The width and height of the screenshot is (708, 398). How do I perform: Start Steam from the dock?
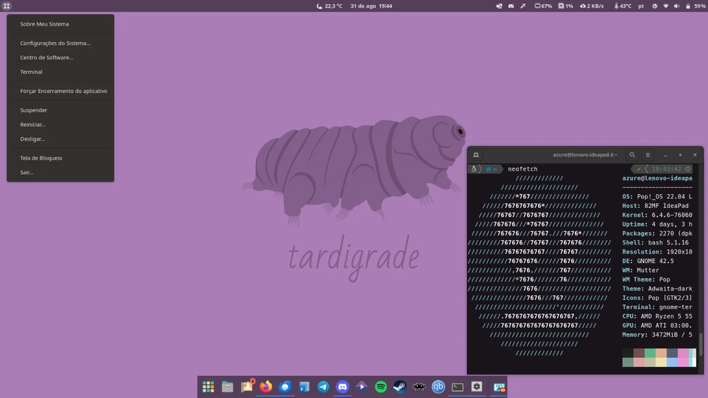pos(399,387)
